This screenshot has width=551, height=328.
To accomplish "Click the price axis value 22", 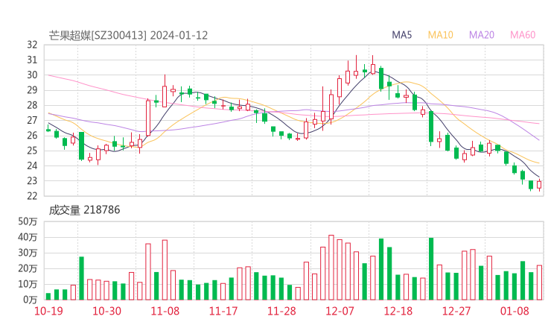I will tap(32, 195).
